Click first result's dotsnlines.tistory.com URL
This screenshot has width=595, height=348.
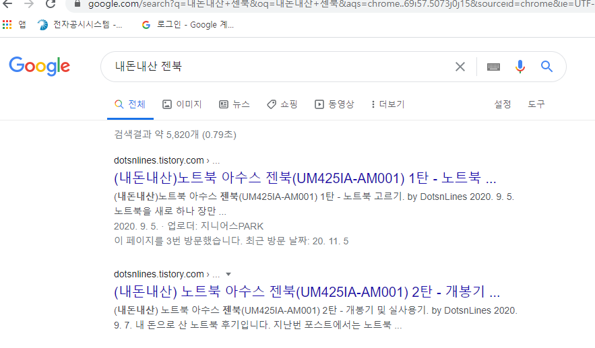click(x=159, y=160)
